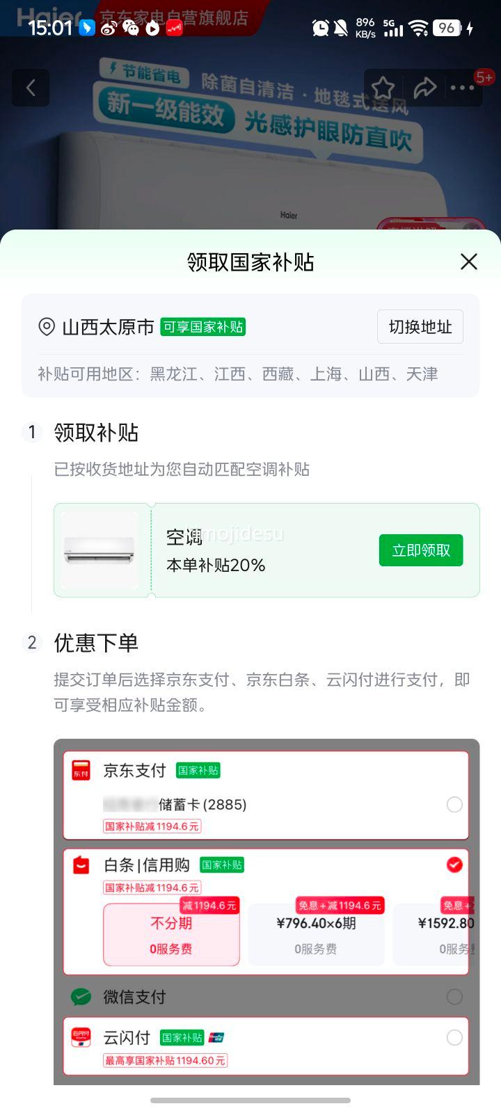Screen dimensions: 501x1113
Task: Favorite the product with star icon
Action: point(383,88)
